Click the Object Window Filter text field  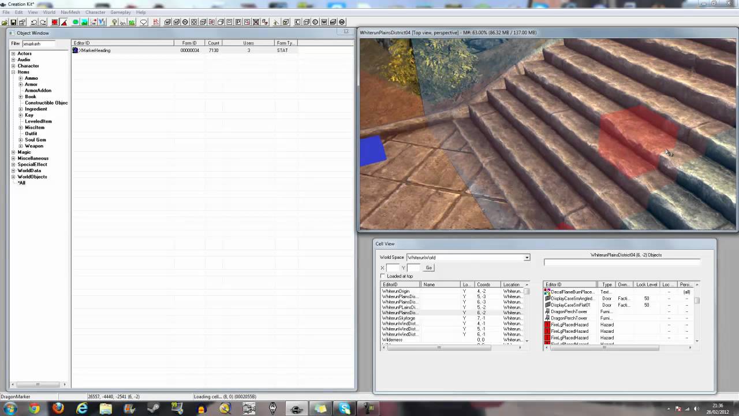tap(39, 44)
